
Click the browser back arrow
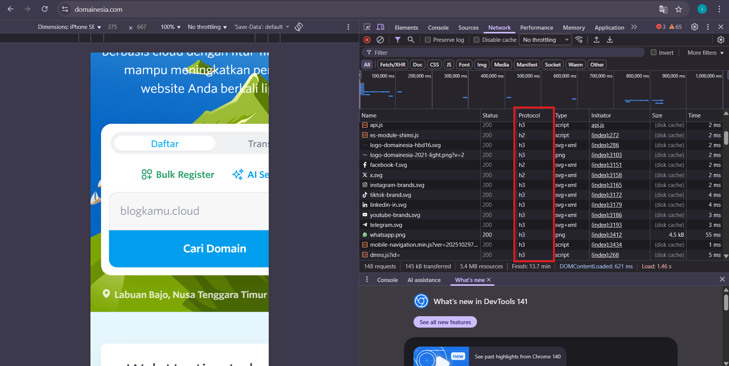click(x=11, y=9)
